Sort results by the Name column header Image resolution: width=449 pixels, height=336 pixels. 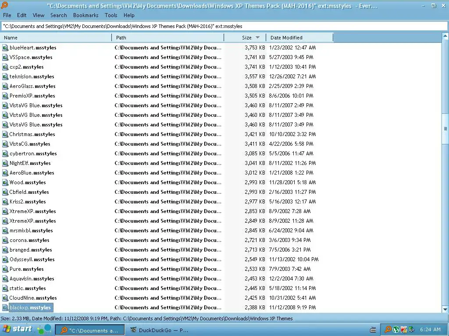click(x=56, y=38)
